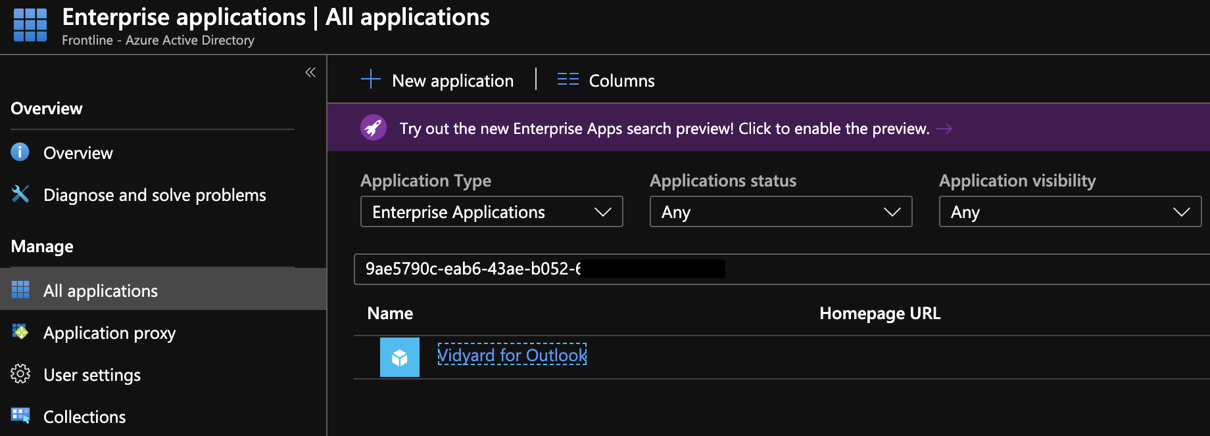Click the Columns list icon
This screenshot has width=1210, height=436.
click(568, 79)
